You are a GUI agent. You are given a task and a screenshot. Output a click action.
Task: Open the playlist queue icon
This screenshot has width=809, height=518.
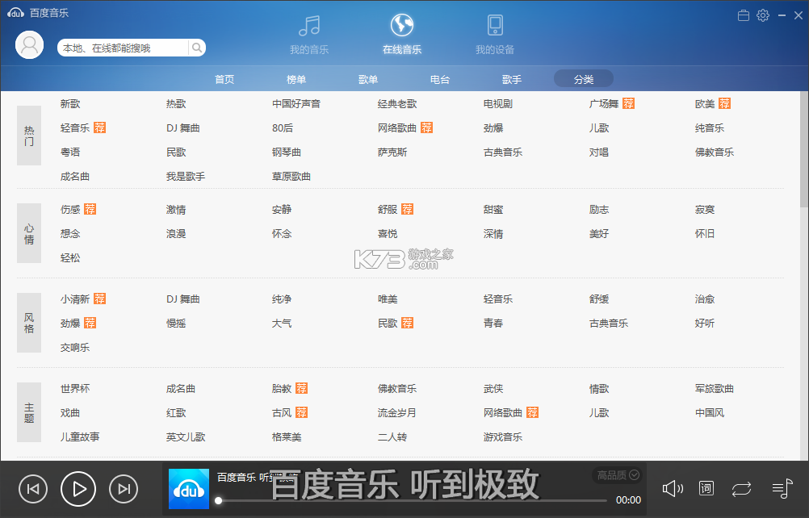[782, 488]
